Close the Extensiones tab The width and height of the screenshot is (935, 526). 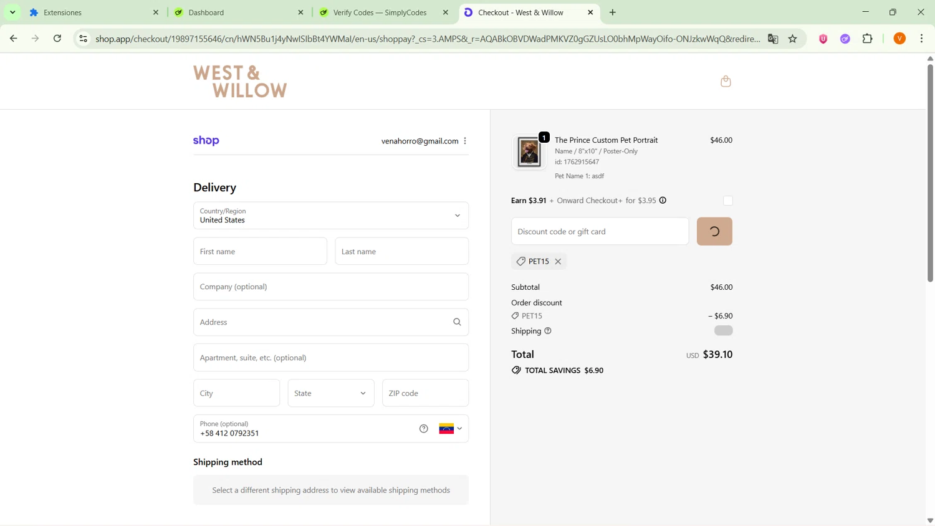tap(156, 12)
